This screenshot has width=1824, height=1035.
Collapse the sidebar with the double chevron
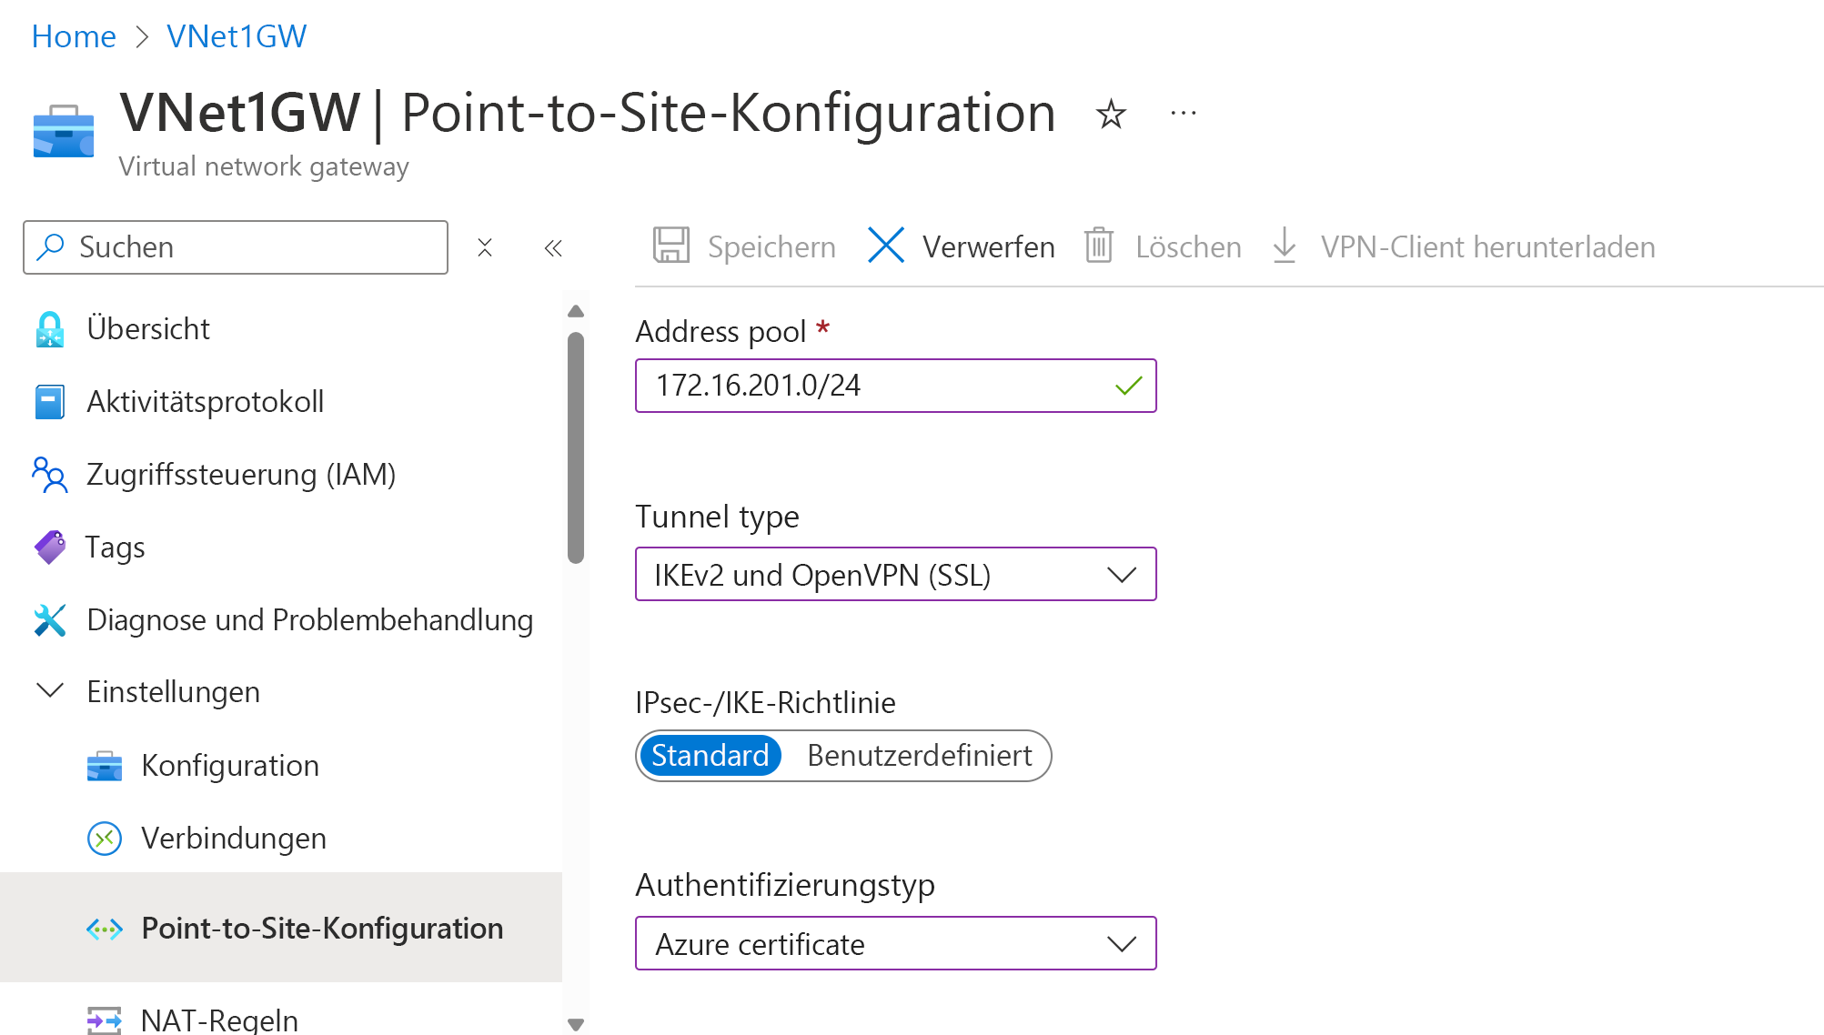(x=553, y=247)
